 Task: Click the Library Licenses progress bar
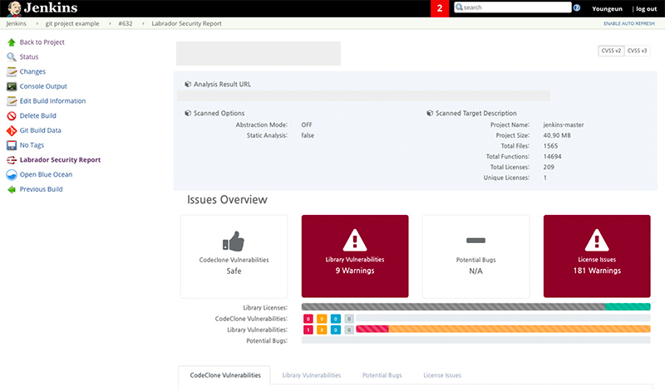click(x=475, y=307)
